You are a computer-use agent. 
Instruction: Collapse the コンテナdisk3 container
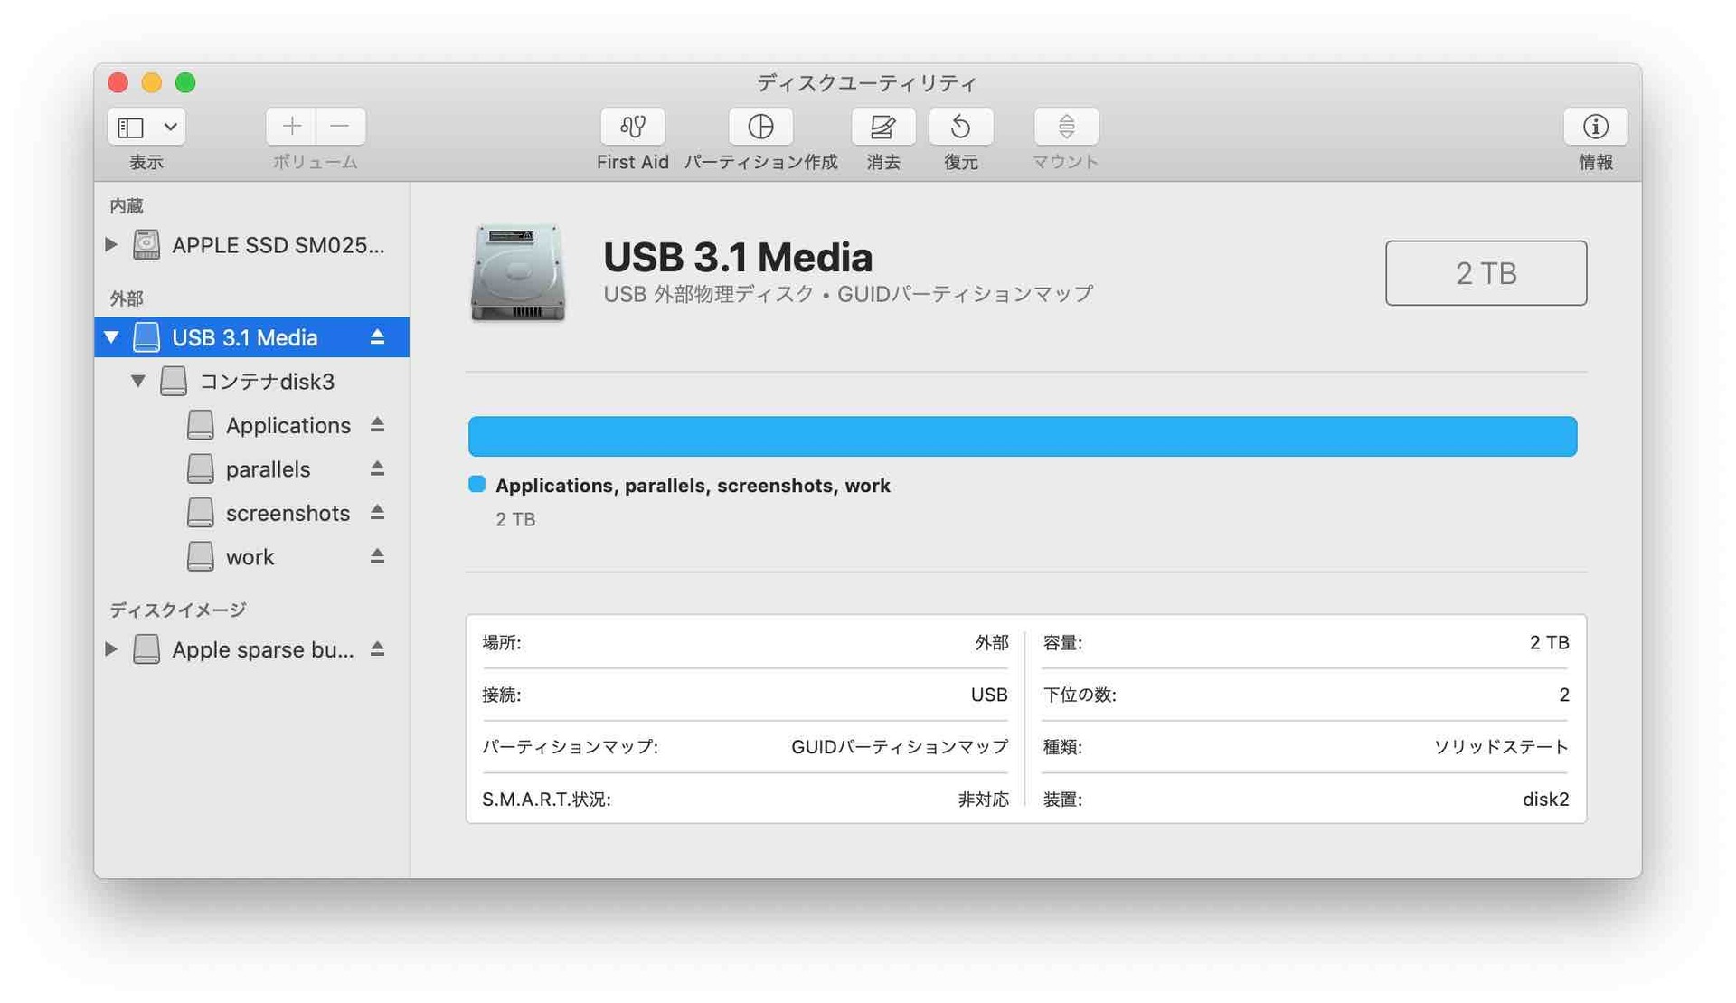[x=137, y=381]
